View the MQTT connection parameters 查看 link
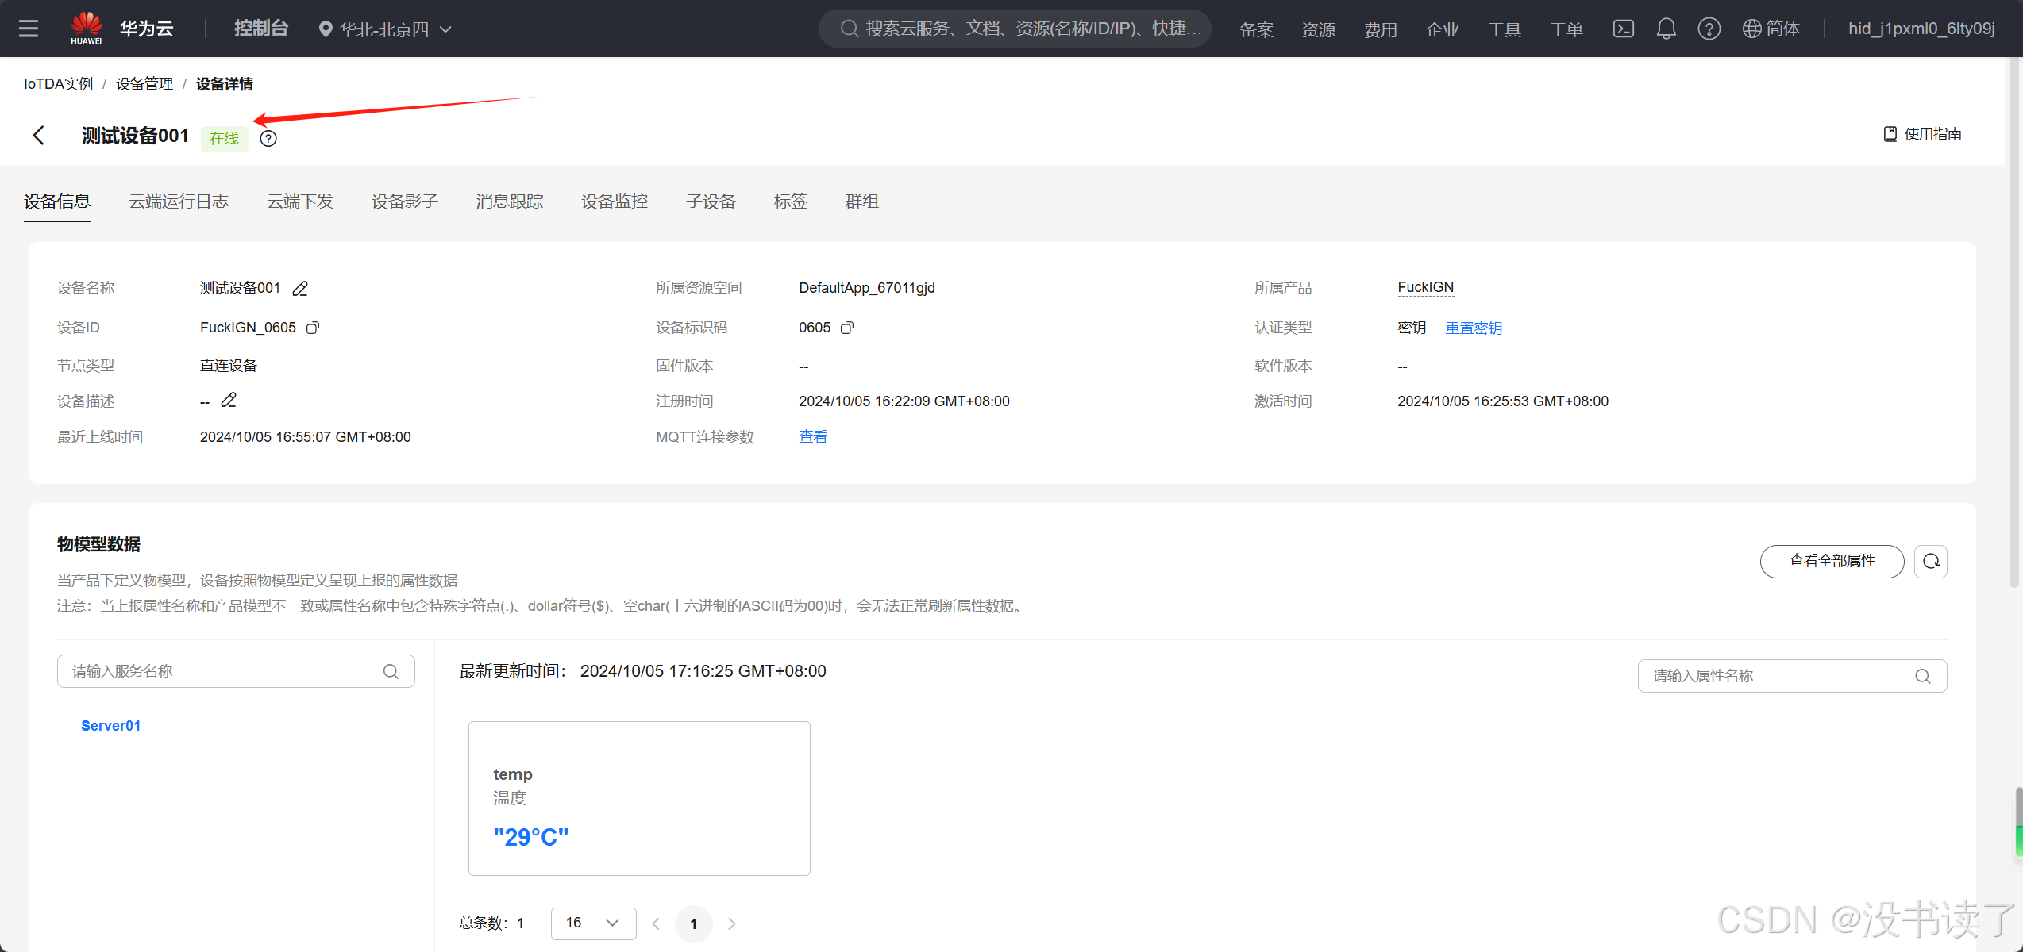Image resolution: width=2023 pixels, height=952 pixels. pyautogui.click(x=812, y=436)
